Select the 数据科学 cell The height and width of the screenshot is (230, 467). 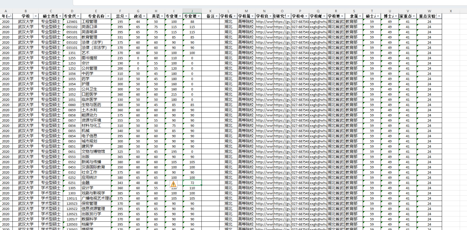pyautogui.click(x=96, y=219)
